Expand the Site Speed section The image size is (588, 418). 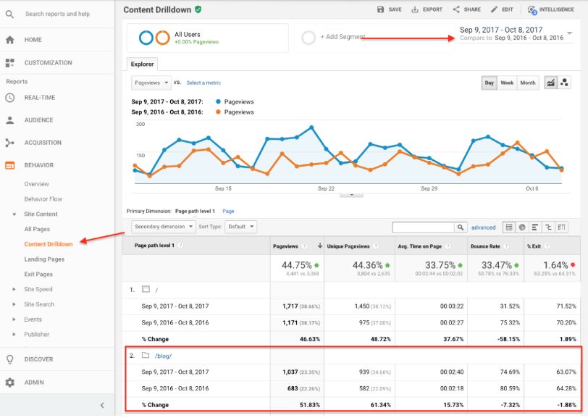[x=14, y=289]
